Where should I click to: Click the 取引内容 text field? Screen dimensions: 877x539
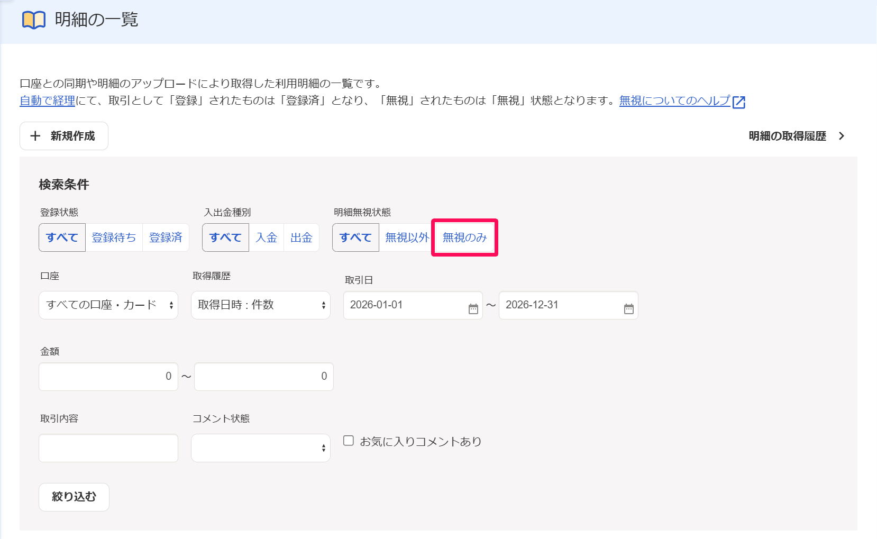108,448
